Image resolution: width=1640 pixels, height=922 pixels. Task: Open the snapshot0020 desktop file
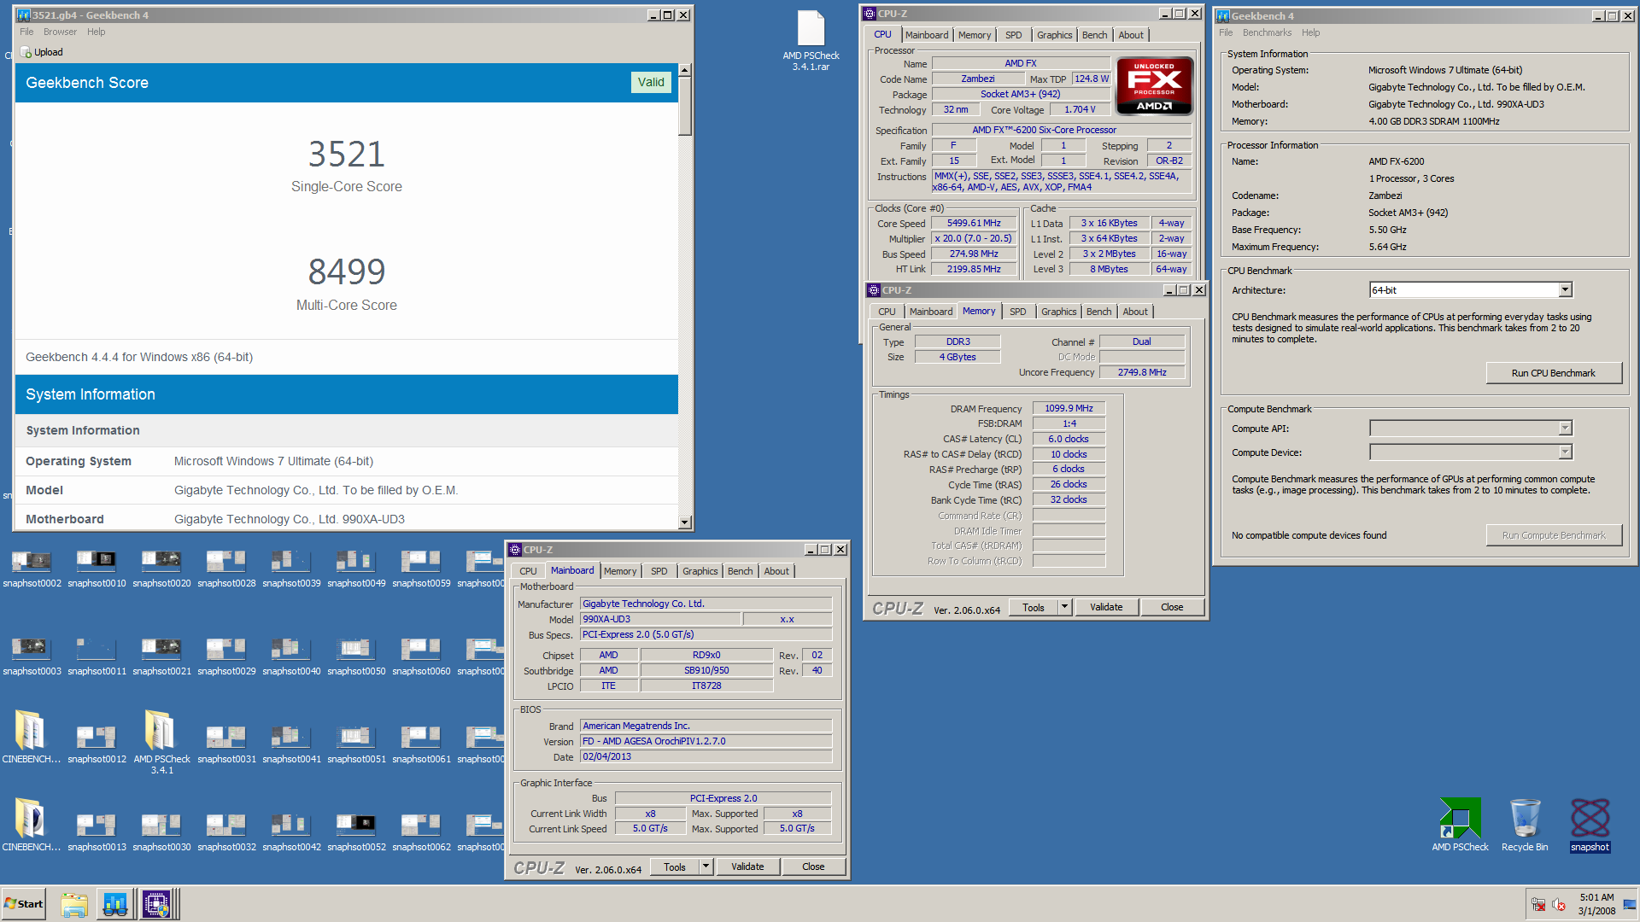161,569
